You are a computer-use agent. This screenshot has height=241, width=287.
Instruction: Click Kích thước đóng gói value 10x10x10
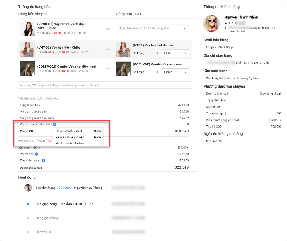pos(275,120)
